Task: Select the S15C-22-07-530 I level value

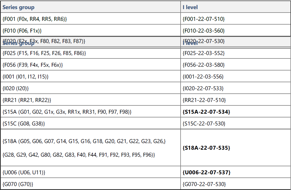Action: tap(204, 124)
